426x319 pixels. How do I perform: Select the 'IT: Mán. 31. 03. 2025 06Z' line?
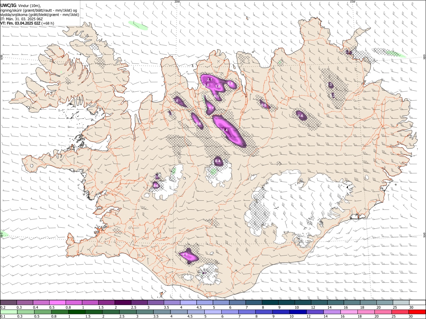pos(22,19)
